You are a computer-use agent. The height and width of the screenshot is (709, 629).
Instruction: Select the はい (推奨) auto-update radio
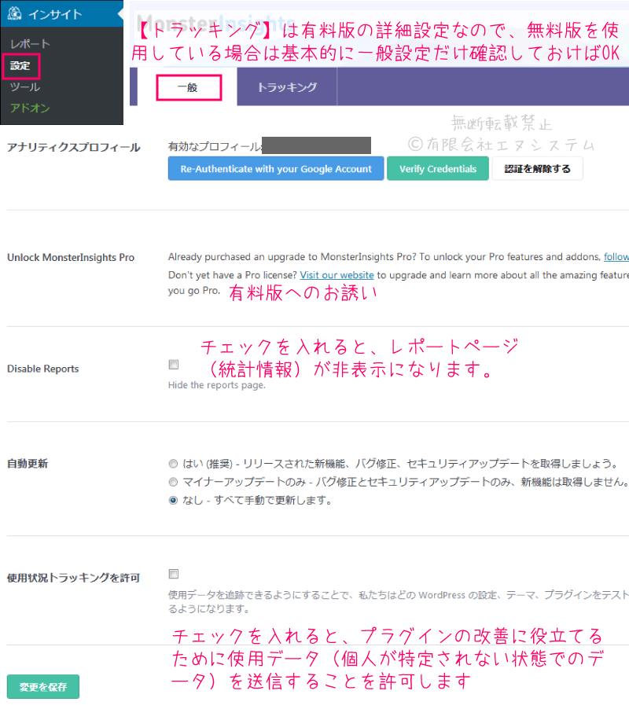click(x=173, y=464)
